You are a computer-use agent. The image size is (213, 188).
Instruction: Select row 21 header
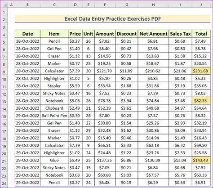pyautogui.click(x=4, y=161)
